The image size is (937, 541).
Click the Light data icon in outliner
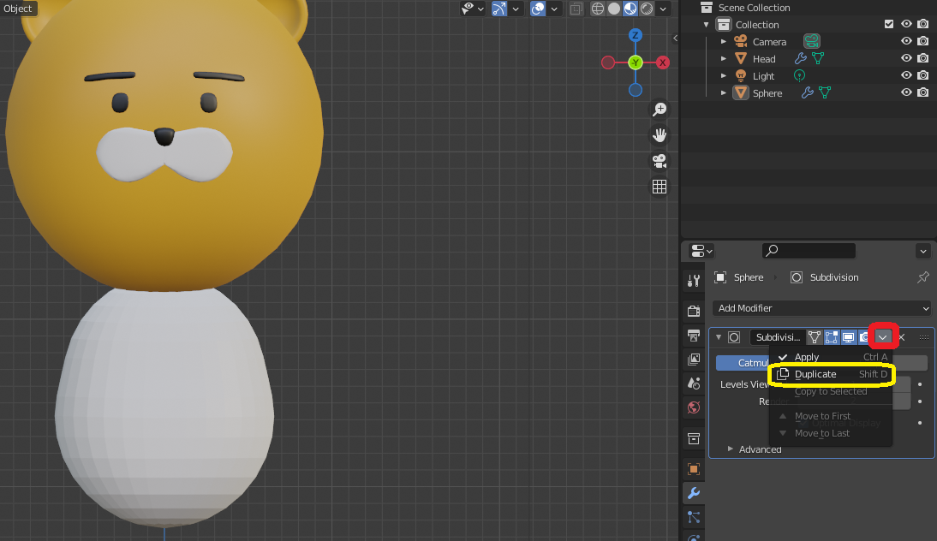point(799,75)
